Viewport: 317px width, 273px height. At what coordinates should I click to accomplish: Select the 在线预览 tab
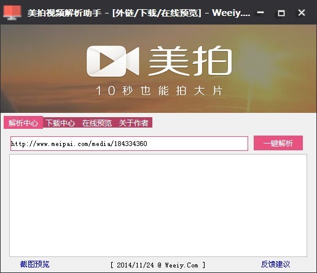point(97,123)
